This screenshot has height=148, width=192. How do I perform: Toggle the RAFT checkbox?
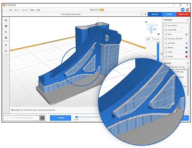(x=166, y=34)
